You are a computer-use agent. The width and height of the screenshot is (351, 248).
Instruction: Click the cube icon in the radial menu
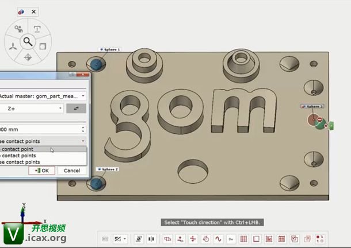pos(43,46)
